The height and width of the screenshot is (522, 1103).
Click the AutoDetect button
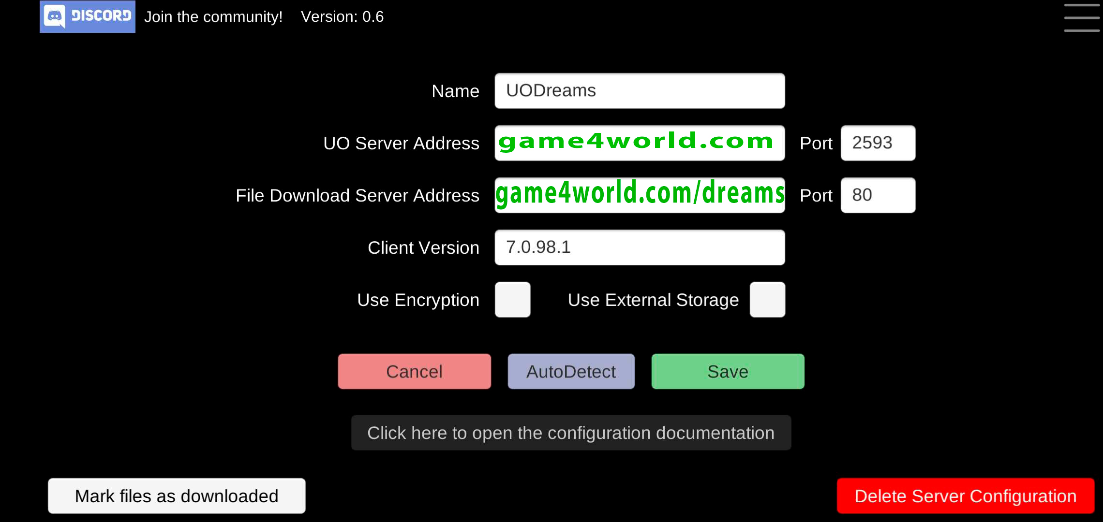(570, 371)
